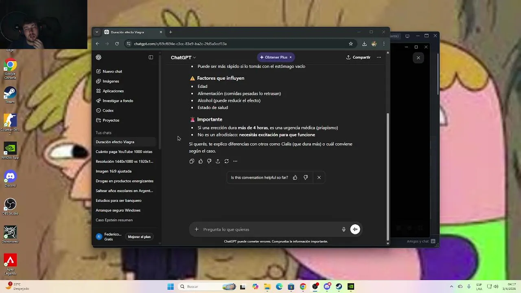The height and width of the screenshot is (293, 521).
Task: Open Discord desktop shortcut
Action: point(10,179)
